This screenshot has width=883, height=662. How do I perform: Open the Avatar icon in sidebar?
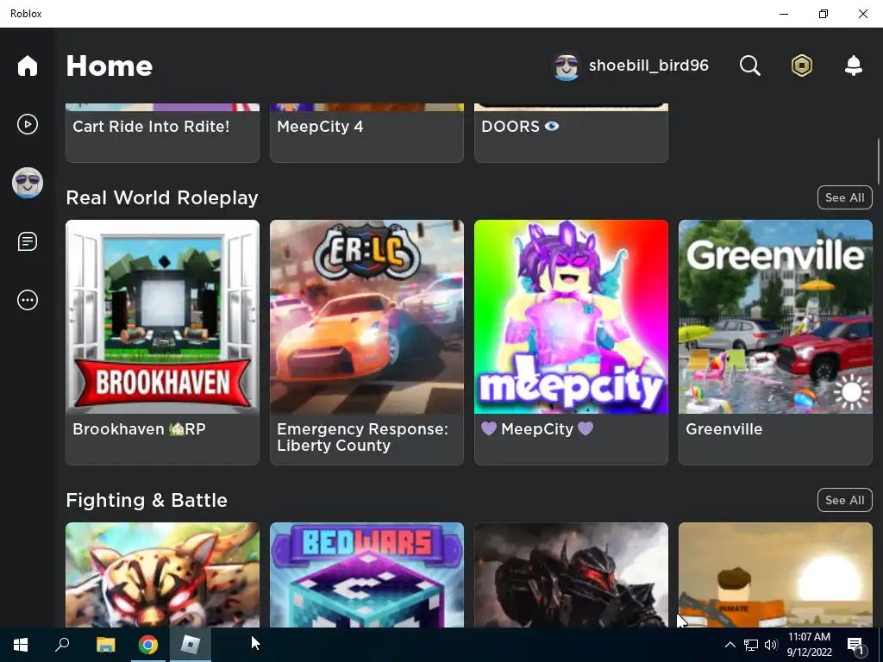27,183
